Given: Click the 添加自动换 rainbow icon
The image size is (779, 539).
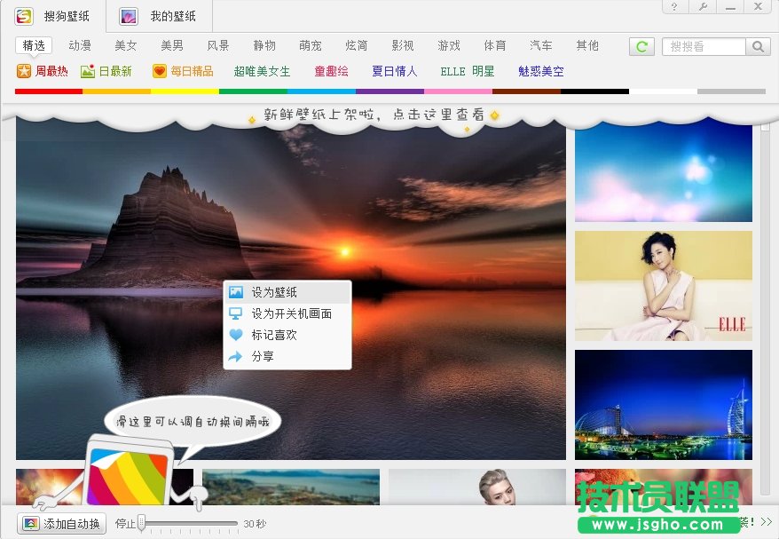Looking at the screenshot, I should coord(28,524).
